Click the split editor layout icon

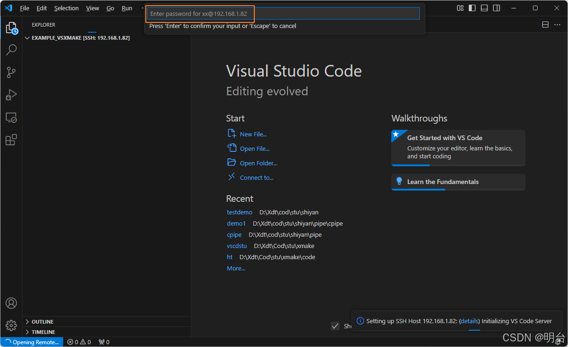[x=545, y=25]
